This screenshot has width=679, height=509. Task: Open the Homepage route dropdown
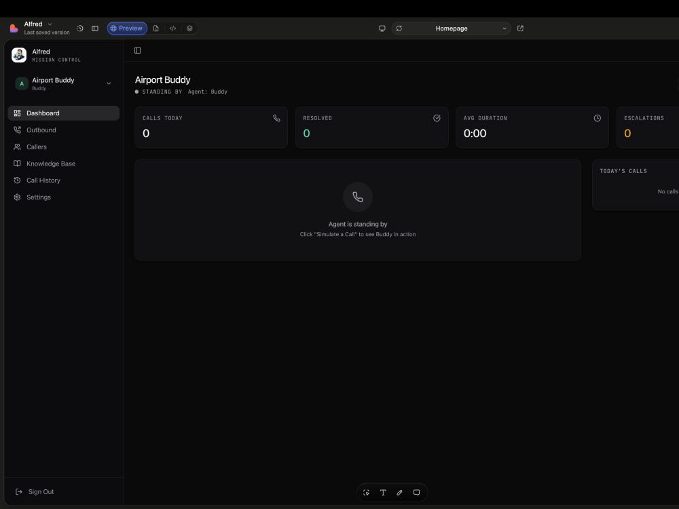coord(452,29)
